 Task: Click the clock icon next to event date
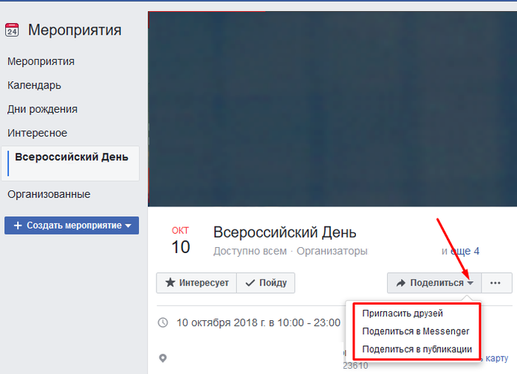[x=163, y=322]
